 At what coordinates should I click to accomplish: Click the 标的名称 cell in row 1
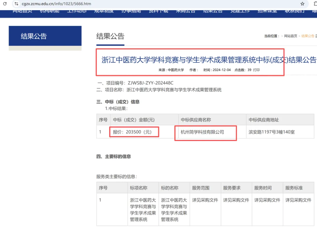(x=174, y=210)
